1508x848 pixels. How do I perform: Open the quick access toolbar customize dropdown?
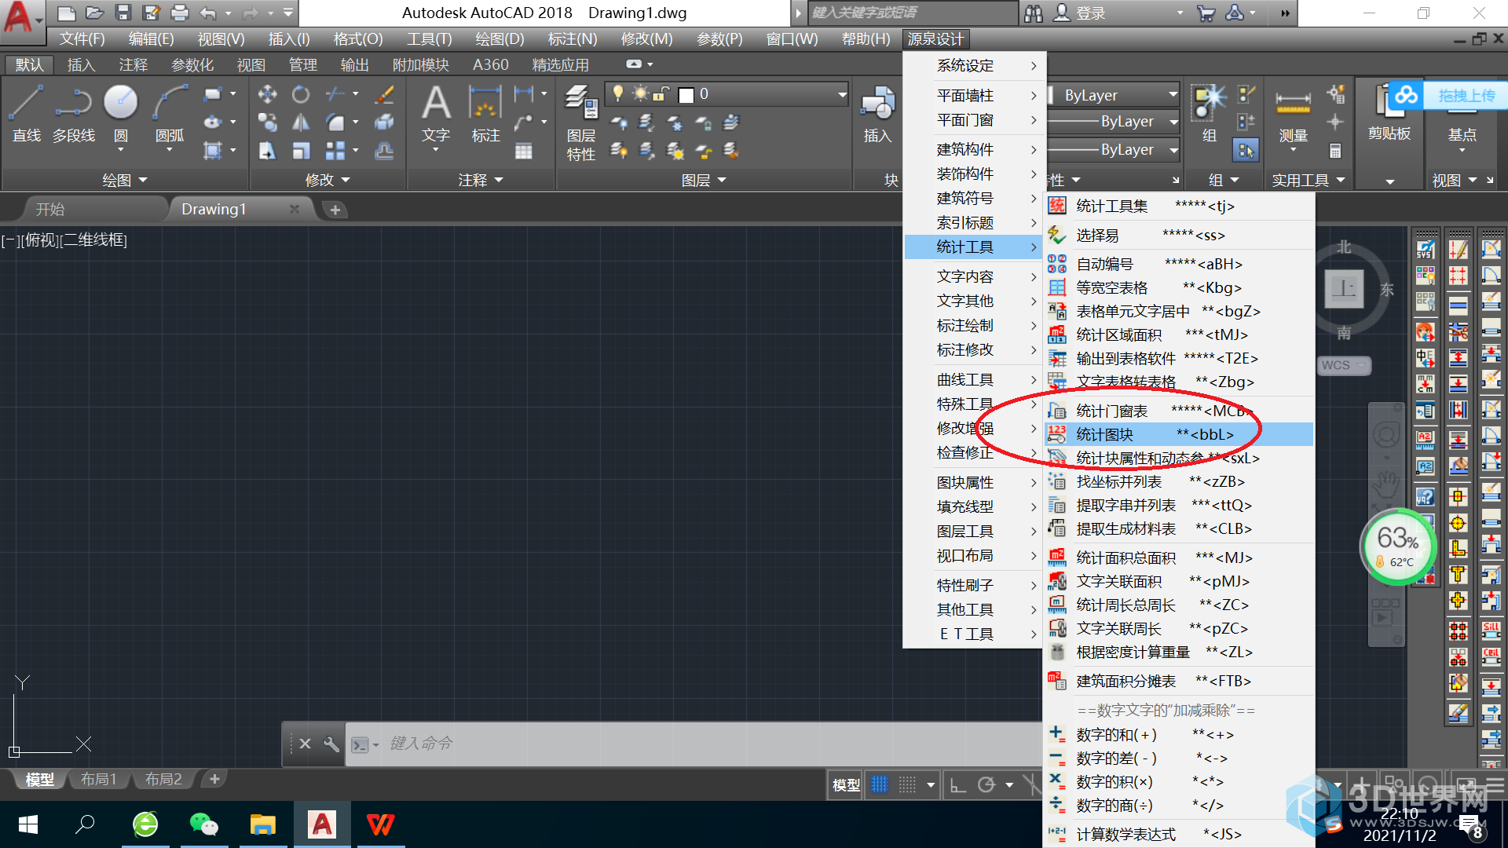click(x=288, y=13)
